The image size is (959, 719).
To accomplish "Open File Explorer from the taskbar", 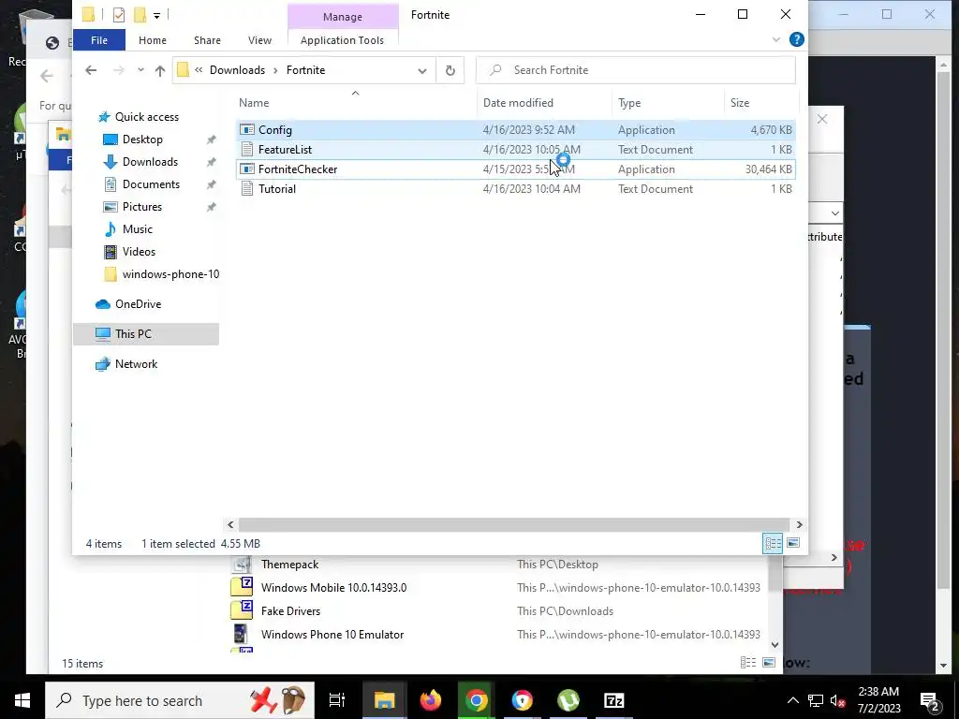I will coord(385,700).
